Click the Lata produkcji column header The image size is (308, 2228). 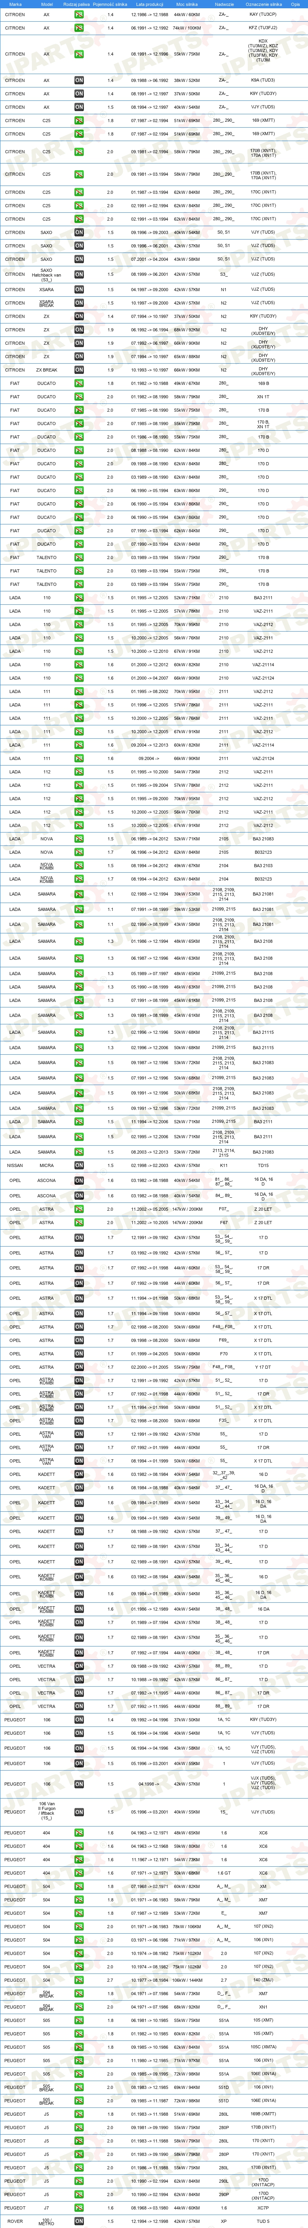tap(149, 4)
